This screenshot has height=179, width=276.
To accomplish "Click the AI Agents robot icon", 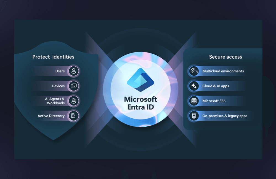I will (x=73, y=101).
